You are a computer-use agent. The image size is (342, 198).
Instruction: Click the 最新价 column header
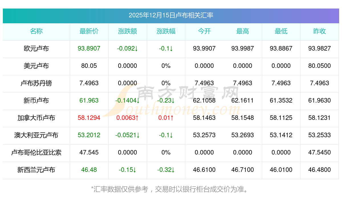(x=89, y=32)
